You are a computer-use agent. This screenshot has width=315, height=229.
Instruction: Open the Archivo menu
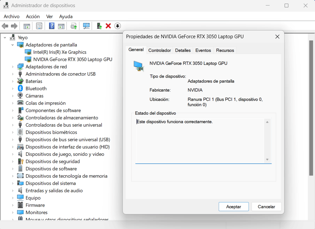(12, 17)
